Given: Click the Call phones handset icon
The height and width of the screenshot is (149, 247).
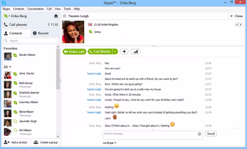Looking at the screenshot, I should click(x=6, y=25).
